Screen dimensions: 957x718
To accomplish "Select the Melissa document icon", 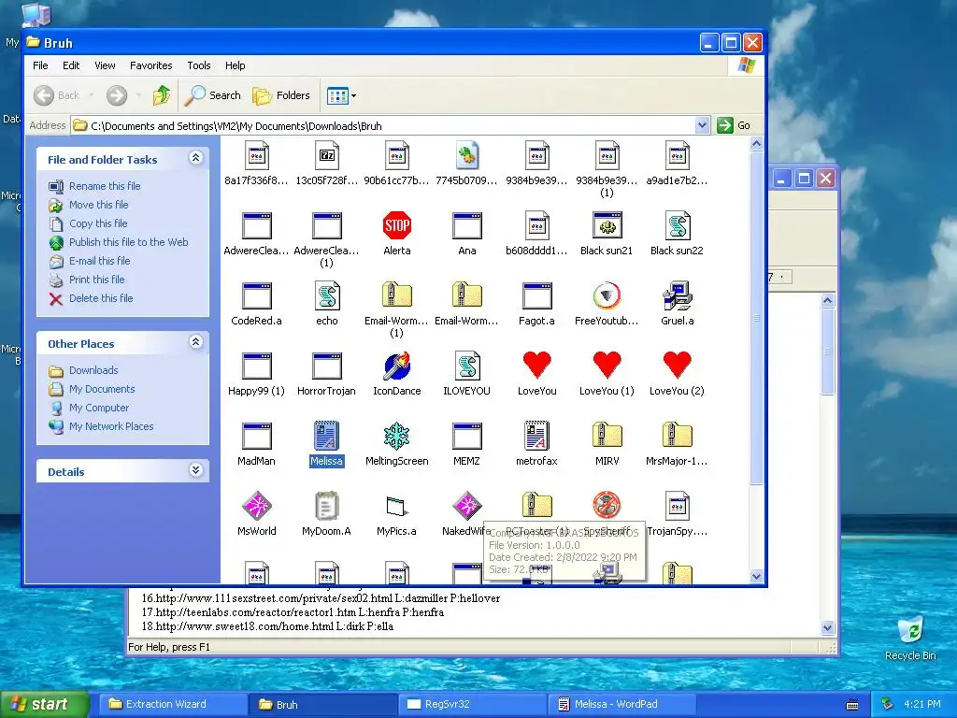I will [x=326, y=438].
